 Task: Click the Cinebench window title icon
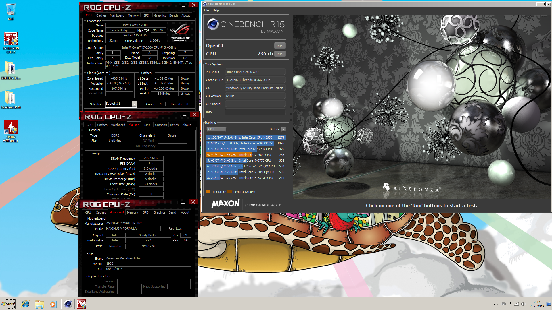coord(205,4)
